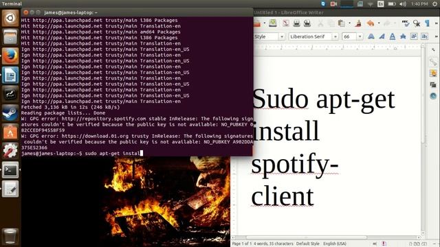Viewport: 440px width, 247px height.
Task: Click the Print icon in Writer toolbar
Action: (296, 23)
